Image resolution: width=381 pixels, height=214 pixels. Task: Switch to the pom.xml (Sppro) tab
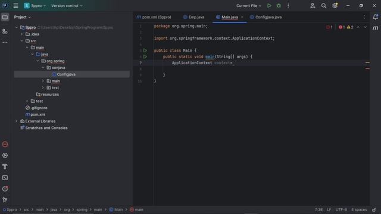click(x=154, y=17)
